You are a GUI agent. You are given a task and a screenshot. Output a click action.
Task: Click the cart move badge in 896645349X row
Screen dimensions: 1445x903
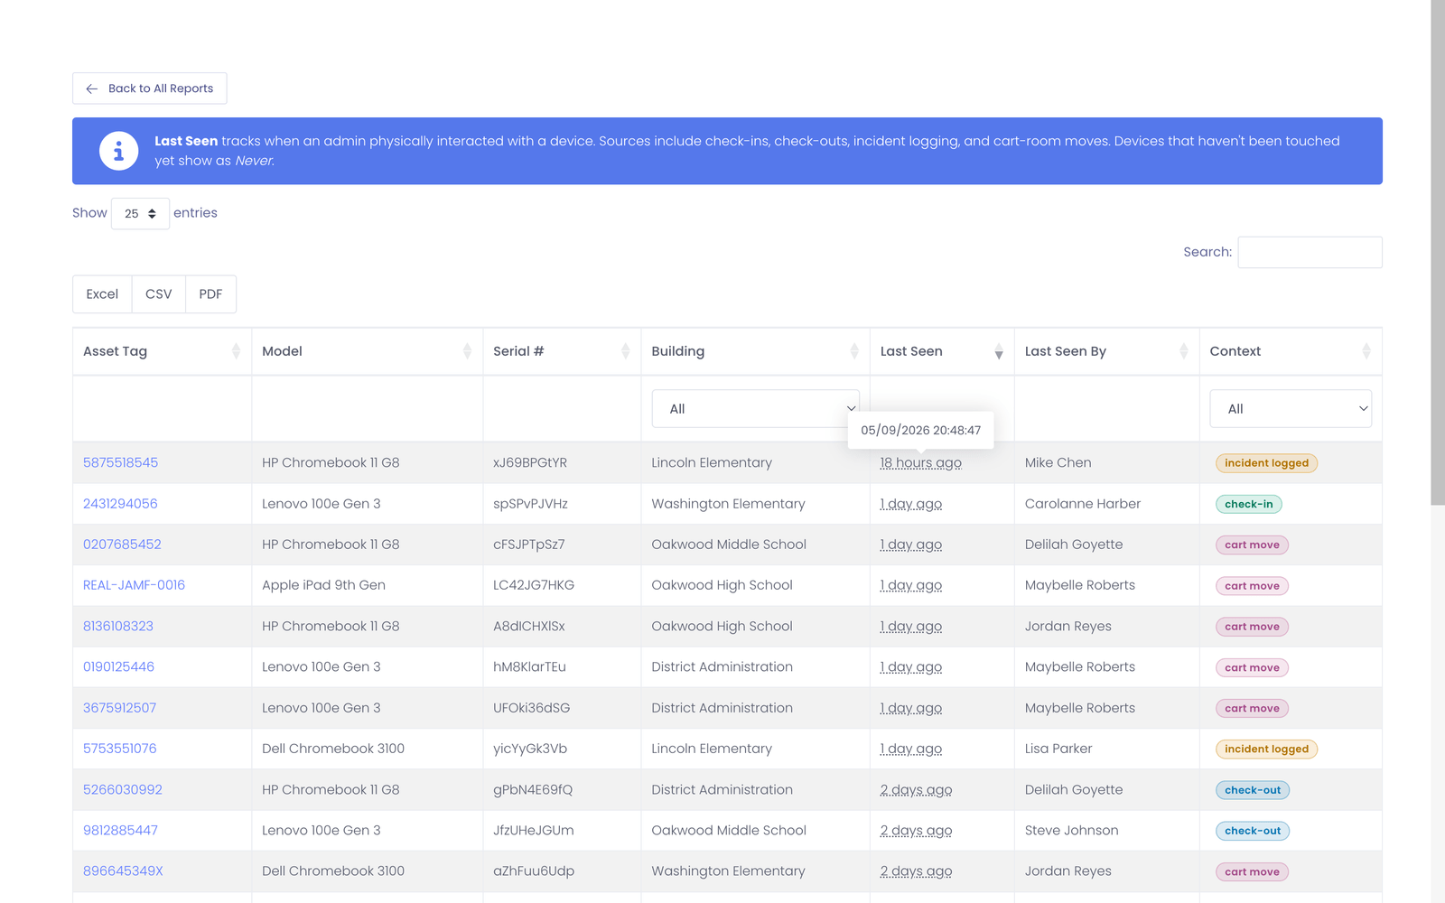click(x=1252, y=871)
